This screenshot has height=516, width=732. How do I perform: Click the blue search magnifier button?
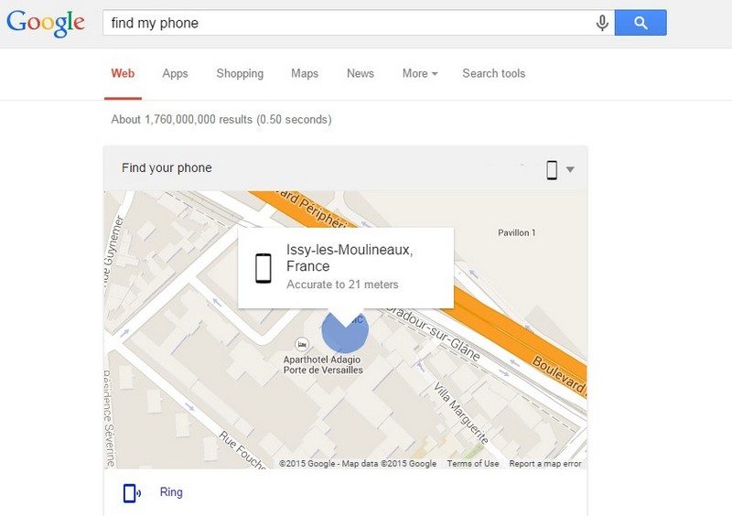pyautogui.click(x=640, y=23)
